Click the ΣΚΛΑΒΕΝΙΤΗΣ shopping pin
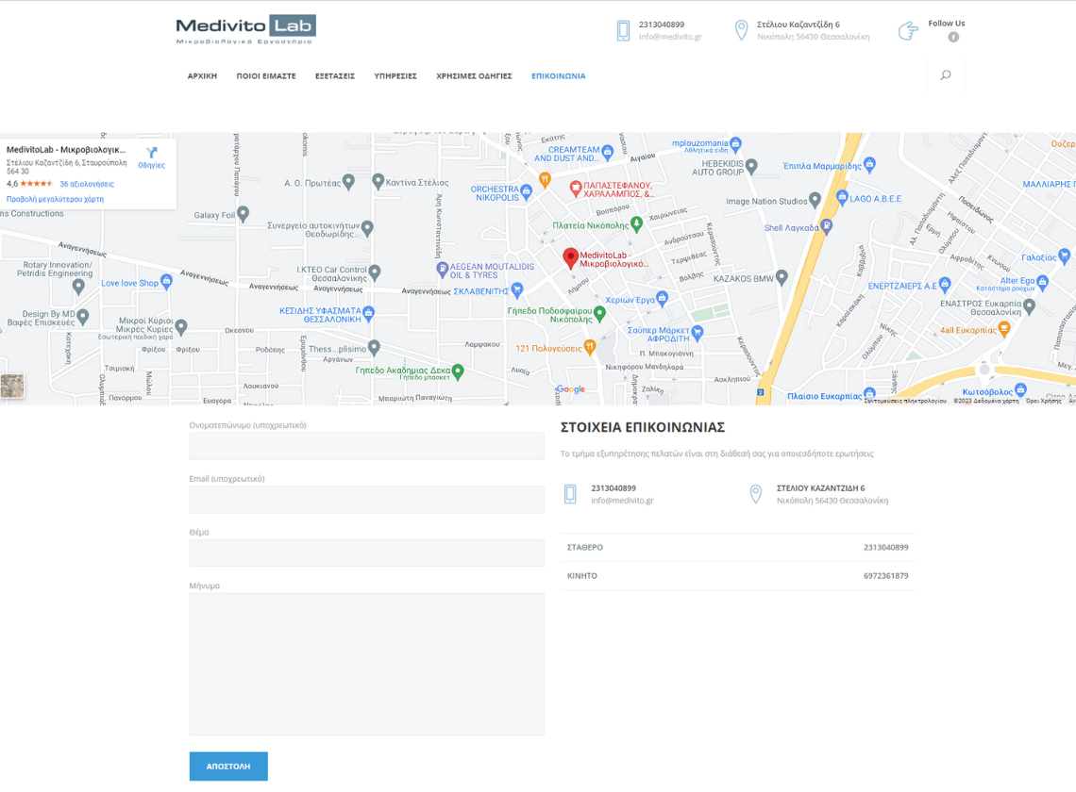Image resolution: width=1076 pixels, height=792 pixels. (516, 289)
